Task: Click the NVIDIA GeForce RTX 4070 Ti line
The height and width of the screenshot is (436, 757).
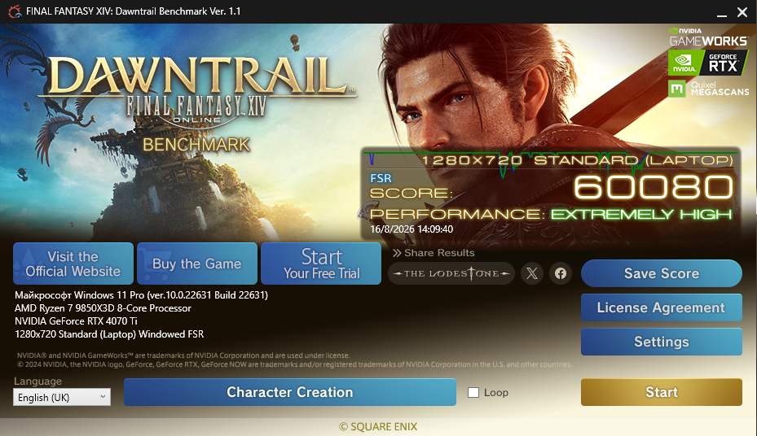Action: (76, 320)
